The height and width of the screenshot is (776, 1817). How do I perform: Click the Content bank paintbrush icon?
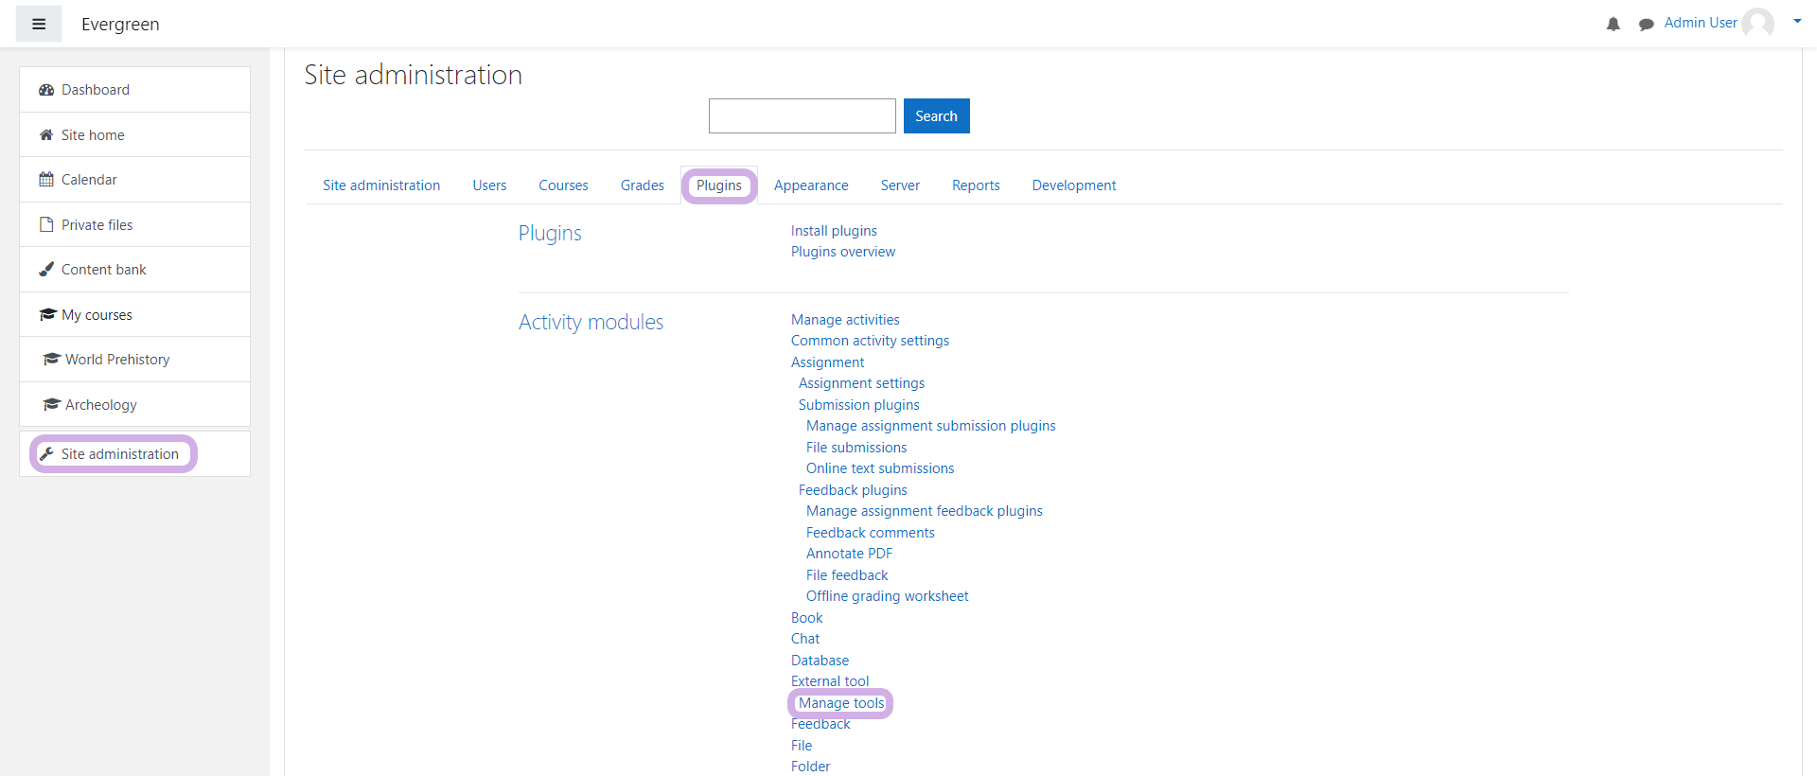click(x=46, y=270)
